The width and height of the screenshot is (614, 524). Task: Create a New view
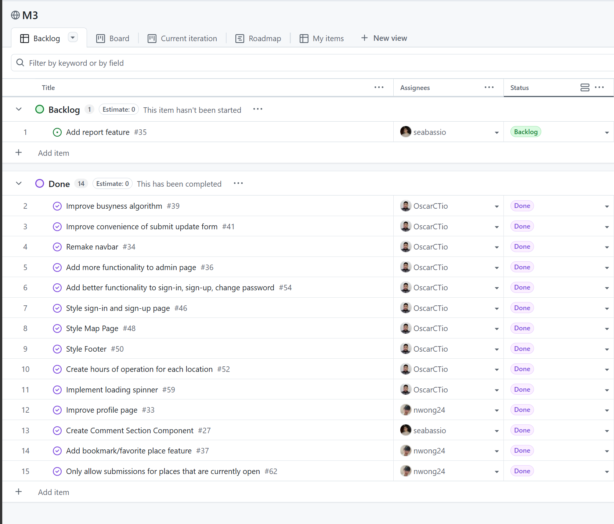coord(384,38)
